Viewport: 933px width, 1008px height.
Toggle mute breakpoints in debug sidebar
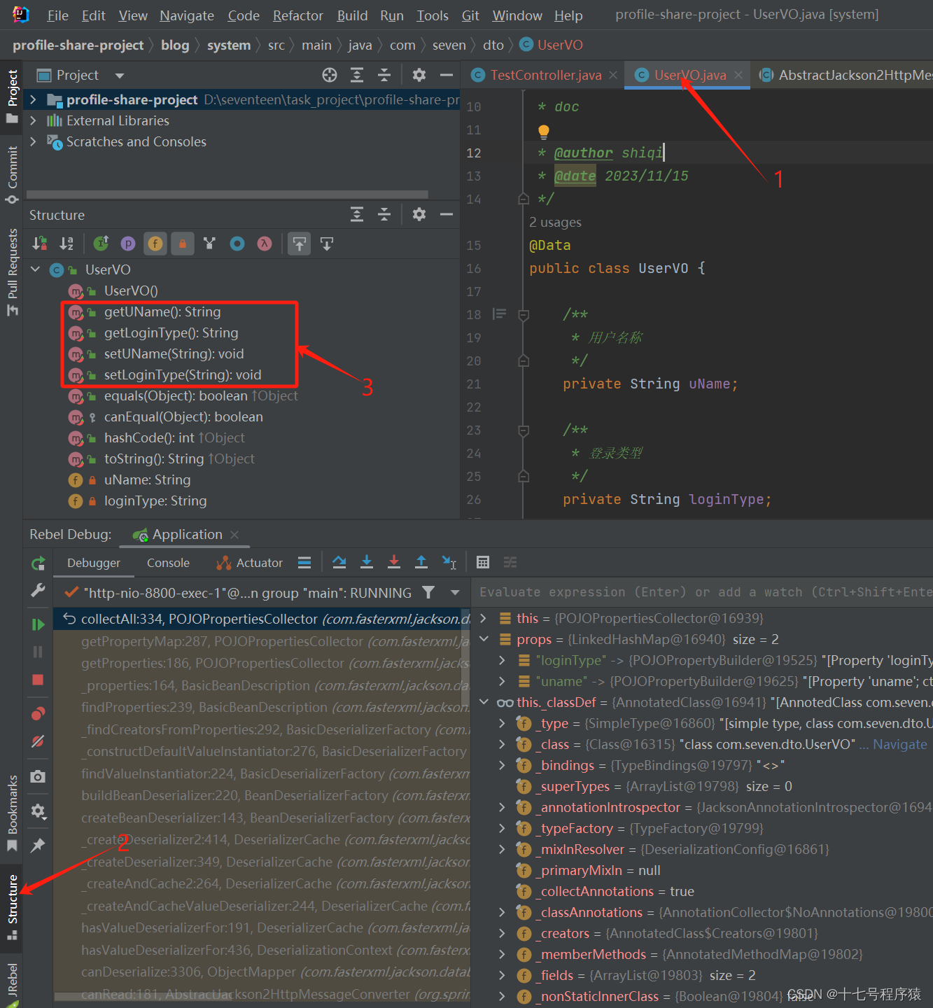(x=38, y=741)
